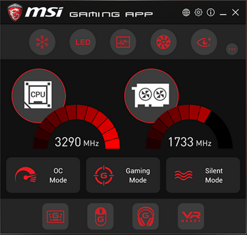Click the 1733 MHz GPU frequency value
The image size is (247, 235).
(190, 142)
